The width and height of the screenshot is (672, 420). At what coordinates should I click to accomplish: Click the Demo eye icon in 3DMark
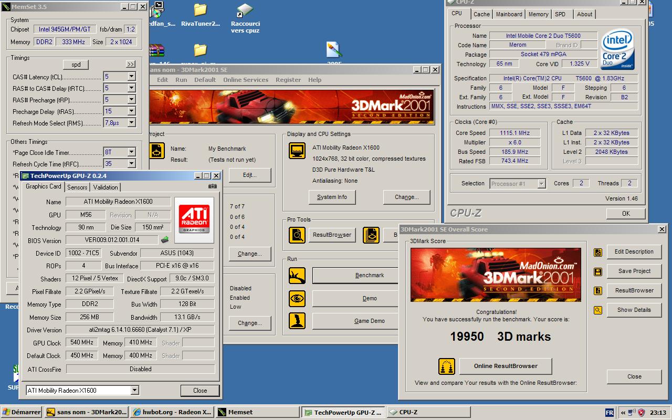coord(297,299)
